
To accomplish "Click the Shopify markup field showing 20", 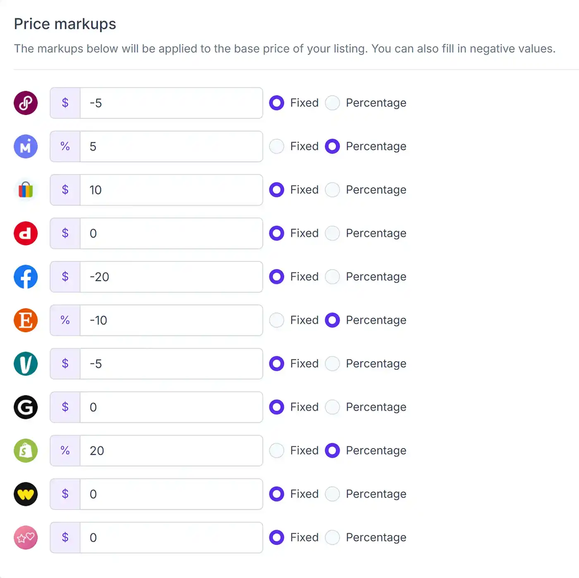I will [170, 450].
